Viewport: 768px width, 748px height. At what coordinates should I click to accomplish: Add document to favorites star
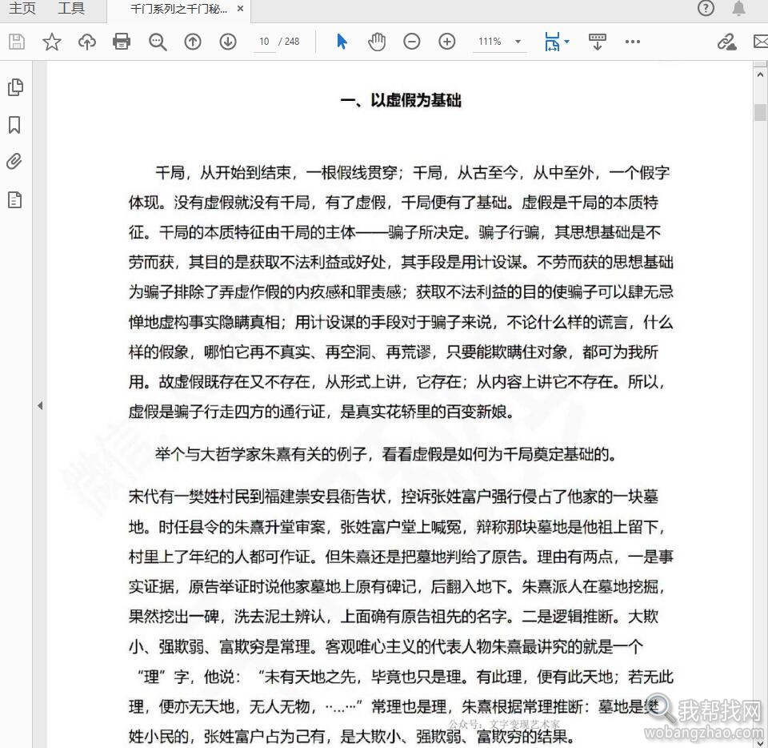51,42
